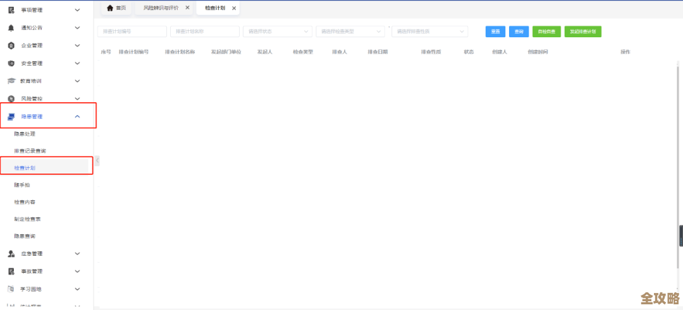Switch to the 风险辨识与评价 tab

click(x=164, y=8)
